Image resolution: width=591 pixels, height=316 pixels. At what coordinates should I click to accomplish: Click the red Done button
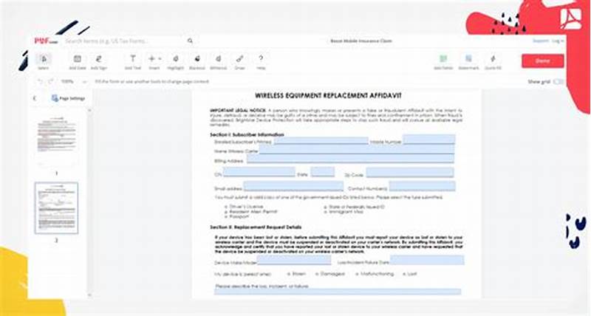tap(542, 61)
